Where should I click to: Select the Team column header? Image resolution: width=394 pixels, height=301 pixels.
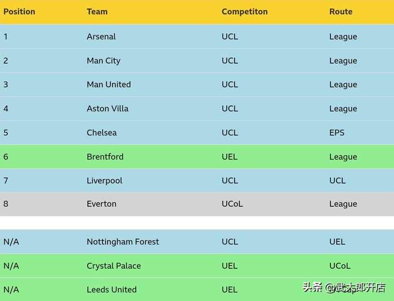pos(97,12)
